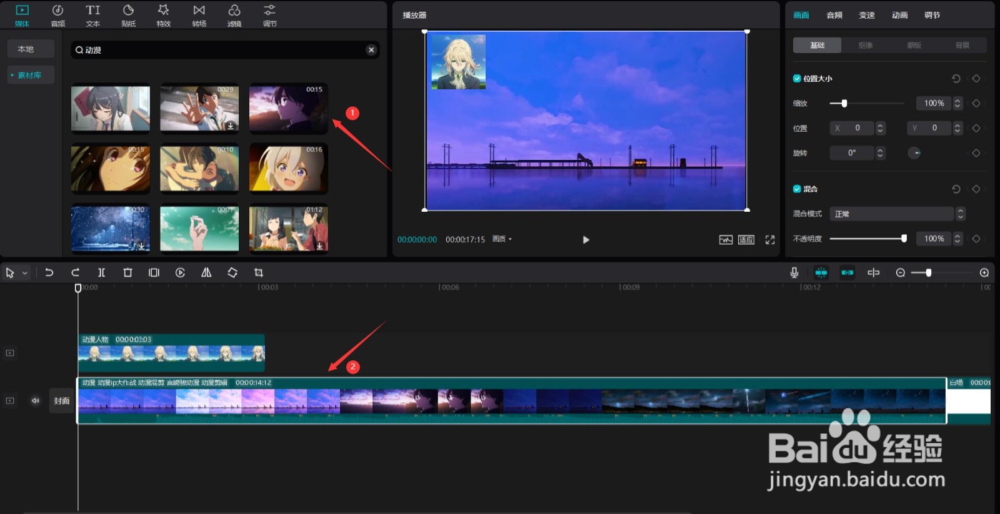Viewport: 1000px width, 514px height.
Task: Enter fullscreen preview in player
Action: coord(770,240)
